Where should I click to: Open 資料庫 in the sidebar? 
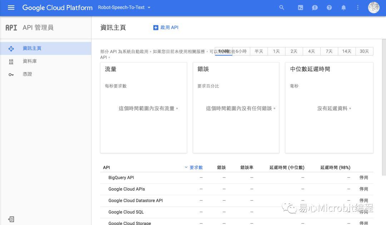[x=45, y=61]
